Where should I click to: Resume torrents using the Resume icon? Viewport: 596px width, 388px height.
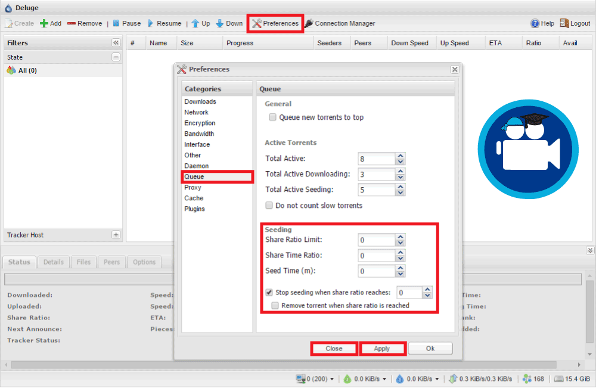click(x=151, y=24)
